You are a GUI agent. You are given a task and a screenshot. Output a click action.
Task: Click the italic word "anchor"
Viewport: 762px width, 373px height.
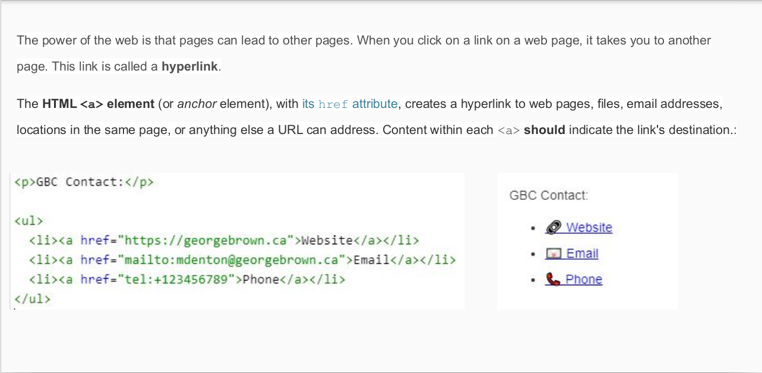(x=197, y=104)
